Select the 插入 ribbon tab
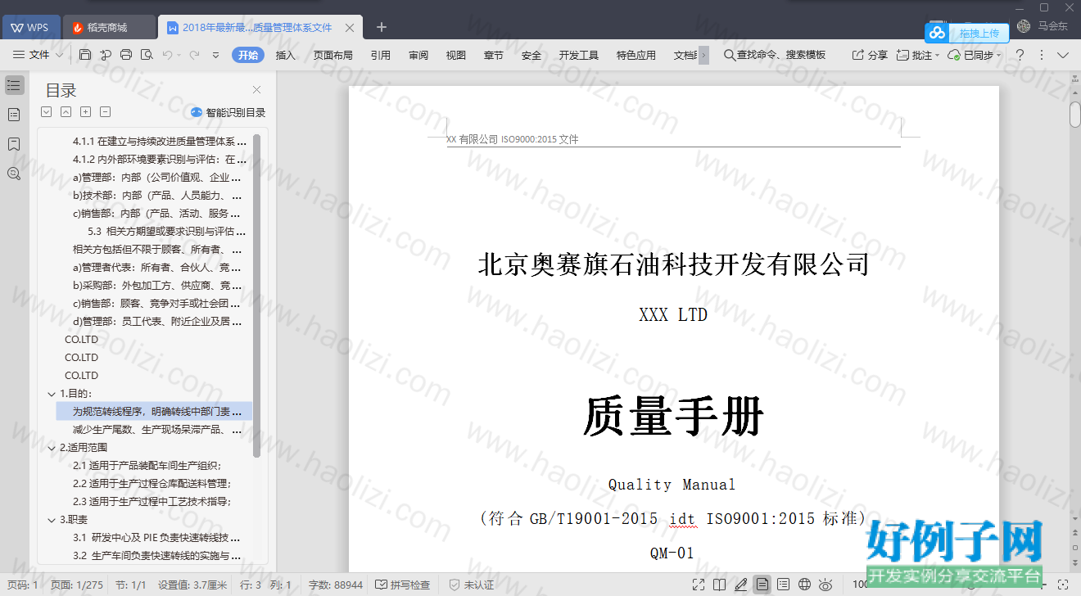 [286, 55]
